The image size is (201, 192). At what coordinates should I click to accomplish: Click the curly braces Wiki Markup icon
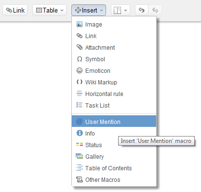tap(80, 82)
